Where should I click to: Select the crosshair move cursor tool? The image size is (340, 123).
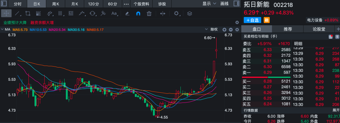pyautogui.click(x=6, y=13)
